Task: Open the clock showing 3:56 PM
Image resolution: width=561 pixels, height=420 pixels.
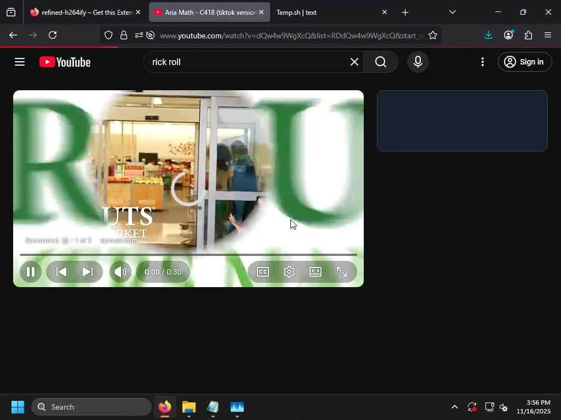Action: tap(534, 407)
